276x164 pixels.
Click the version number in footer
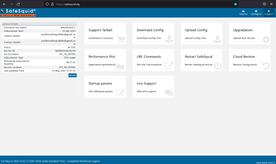pyautogui.click(x=265, y=163)
